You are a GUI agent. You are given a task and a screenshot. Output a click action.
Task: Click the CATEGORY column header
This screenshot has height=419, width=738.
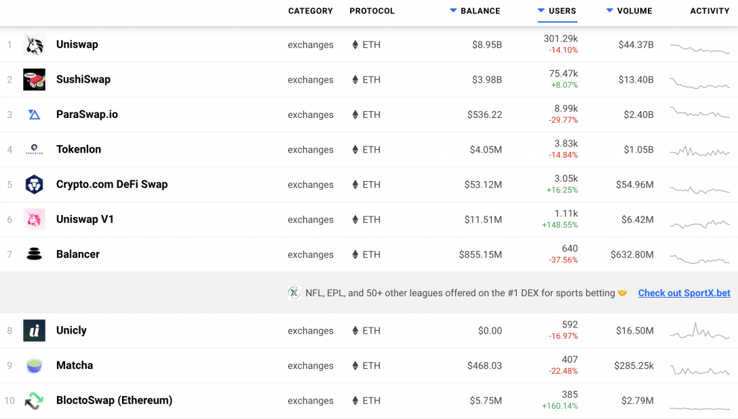pyautogui.click(x=310, y=11)
